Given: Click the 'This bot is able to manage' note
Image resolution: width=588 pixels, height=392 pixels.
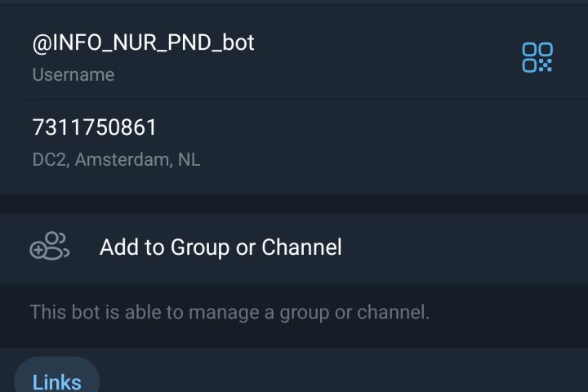Looking at the screenshot, I should (x=229, y=312).
